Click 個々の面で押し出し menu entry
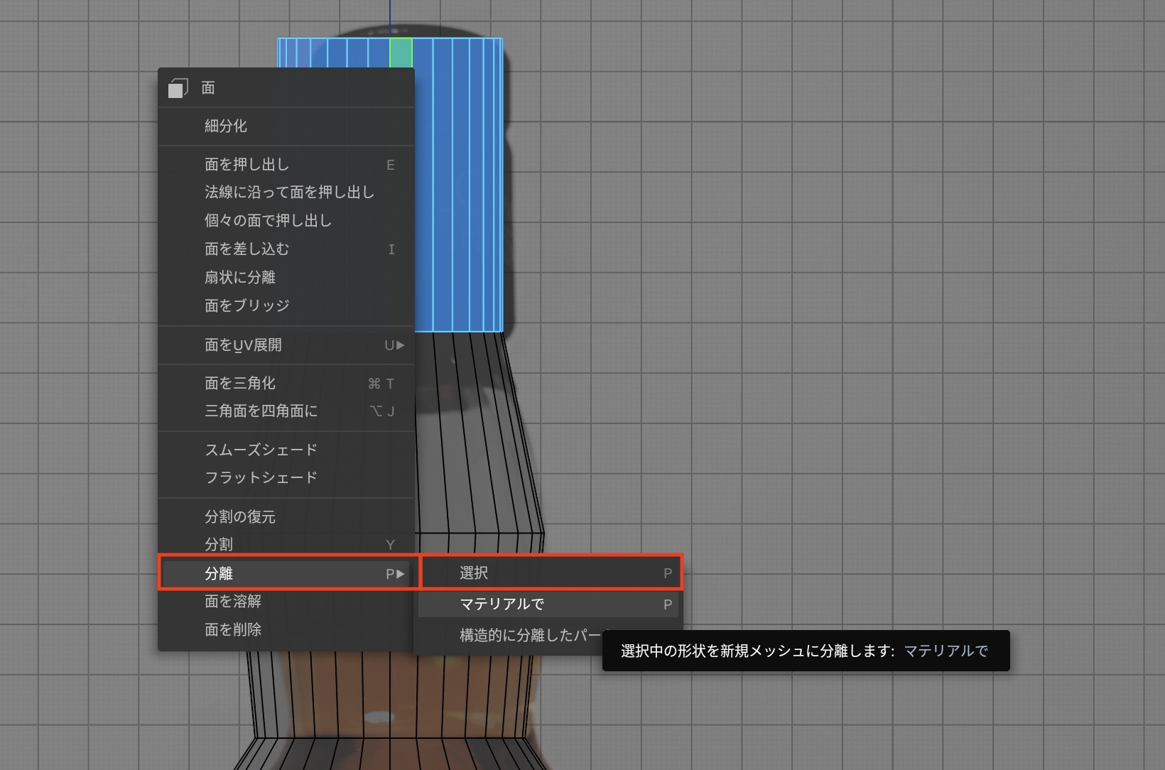This screenshot has height=770, width=1165. click(x=268, y=221)
